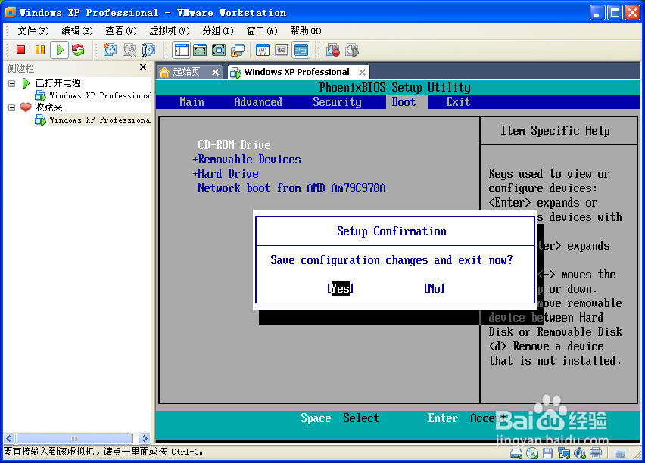Close the 侧边栏 sidebar panel
Screen dimensions: 645x463
click(x=143, y=67)
